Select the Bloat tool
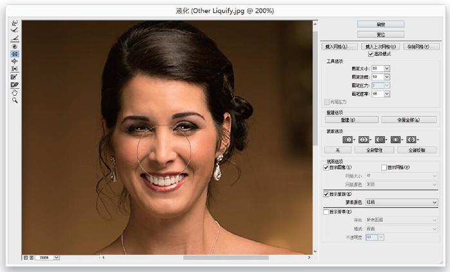450x272 pixels. (x=14, y=62)
